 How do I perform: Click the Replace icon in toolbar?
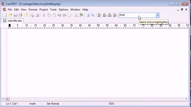81,15
